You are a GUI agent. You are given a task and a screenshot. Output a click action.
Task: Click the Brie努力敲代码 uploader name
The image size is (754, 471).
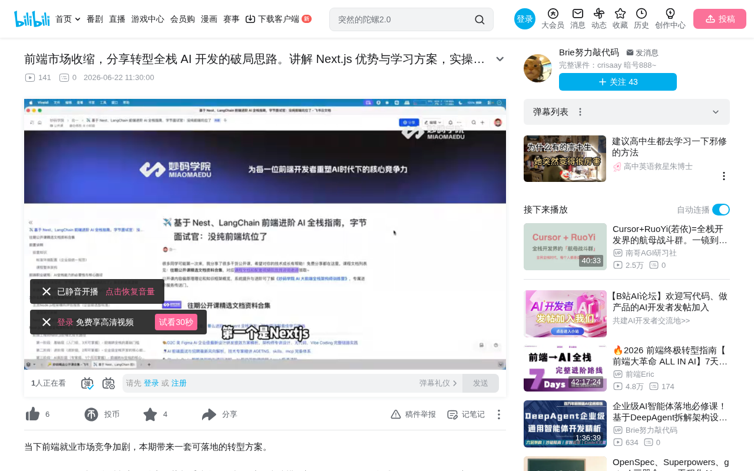click(x=589, y=52)
